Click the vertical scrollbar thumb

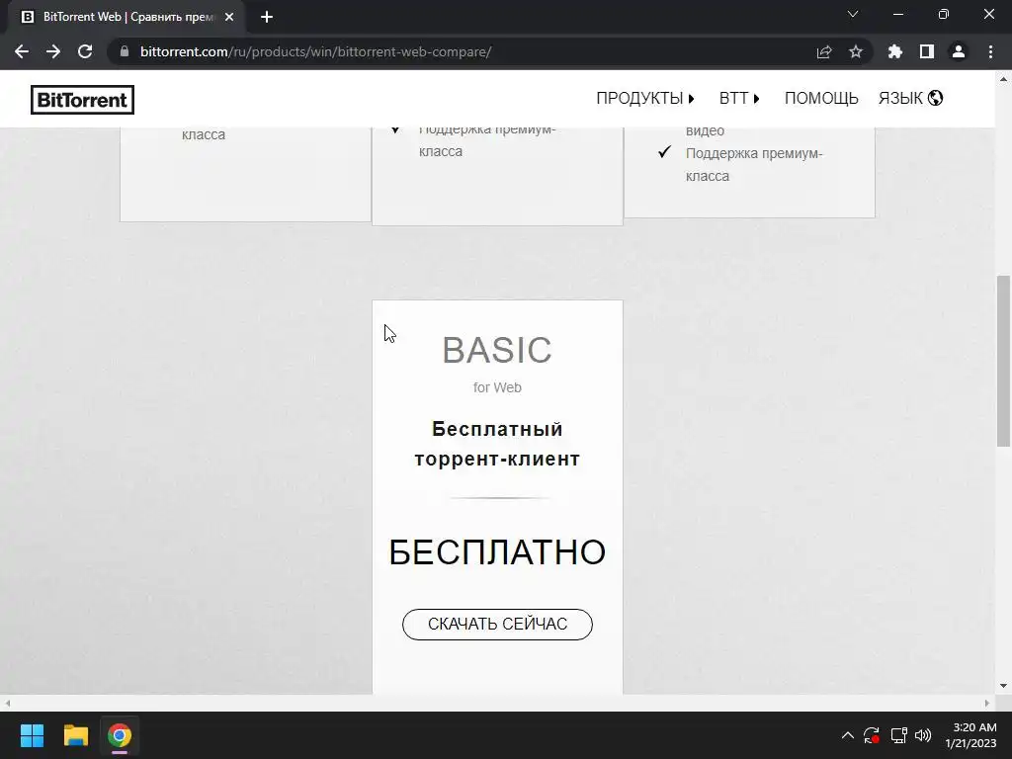pyautogui.click(x=1003, y=361)
